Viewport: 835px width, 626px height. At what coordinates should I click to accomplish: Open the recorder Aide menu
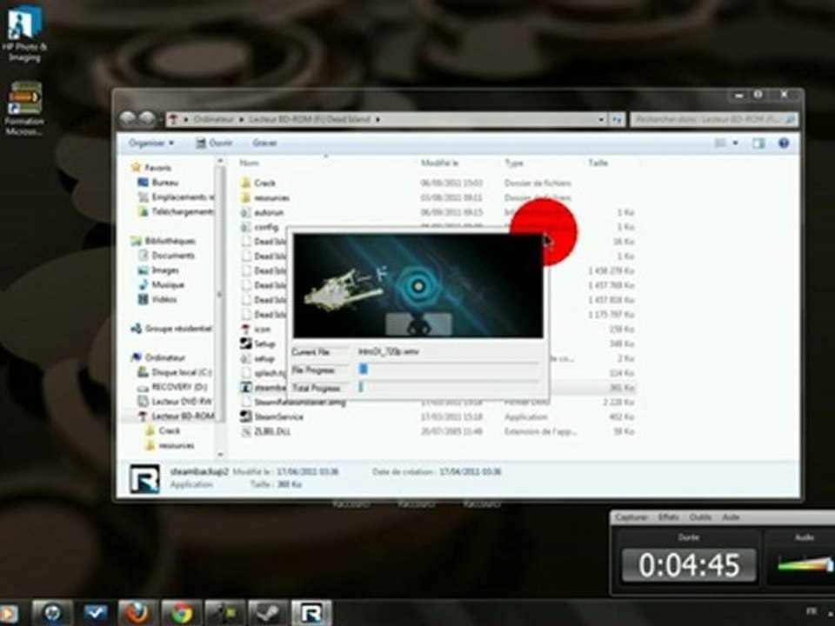(731, 516)
